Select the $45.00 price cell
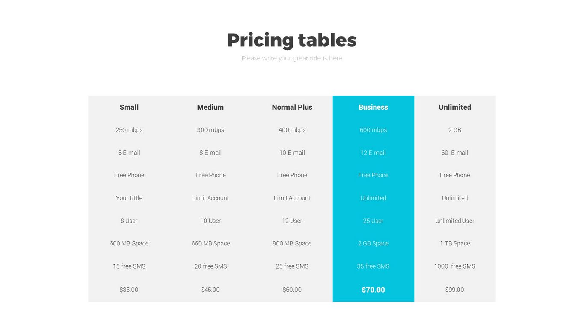The height and width of the screenshot is (329, 584). tap(210, 290)
